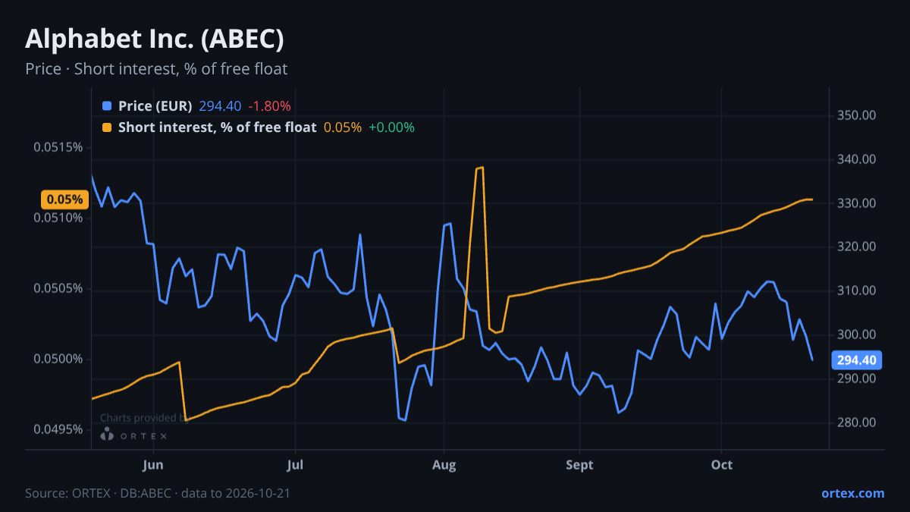Click the 294.40 price value in legend
910x512 pixels.
pos(220,106)
